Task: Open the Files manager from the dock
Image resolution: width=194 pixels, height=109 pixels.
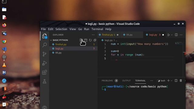Action: point(4,9)
